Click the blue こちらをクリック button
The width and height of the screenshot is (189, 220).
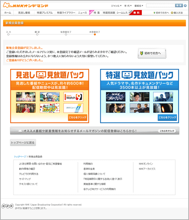[167, 117]
